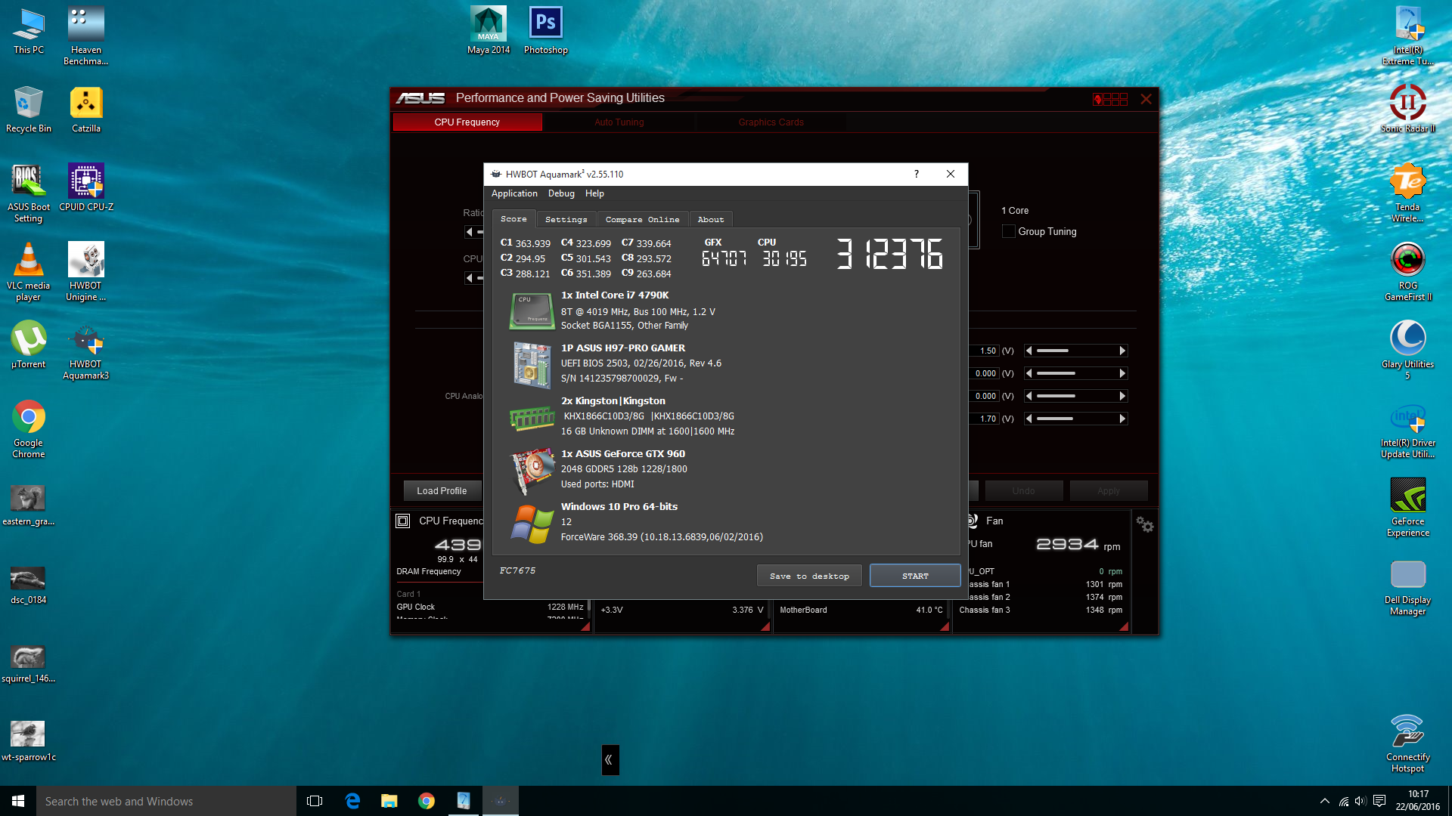Open VLC media player icon
Image resolution: width=1452 pixels, height=816 pixels.
(29, 272)
